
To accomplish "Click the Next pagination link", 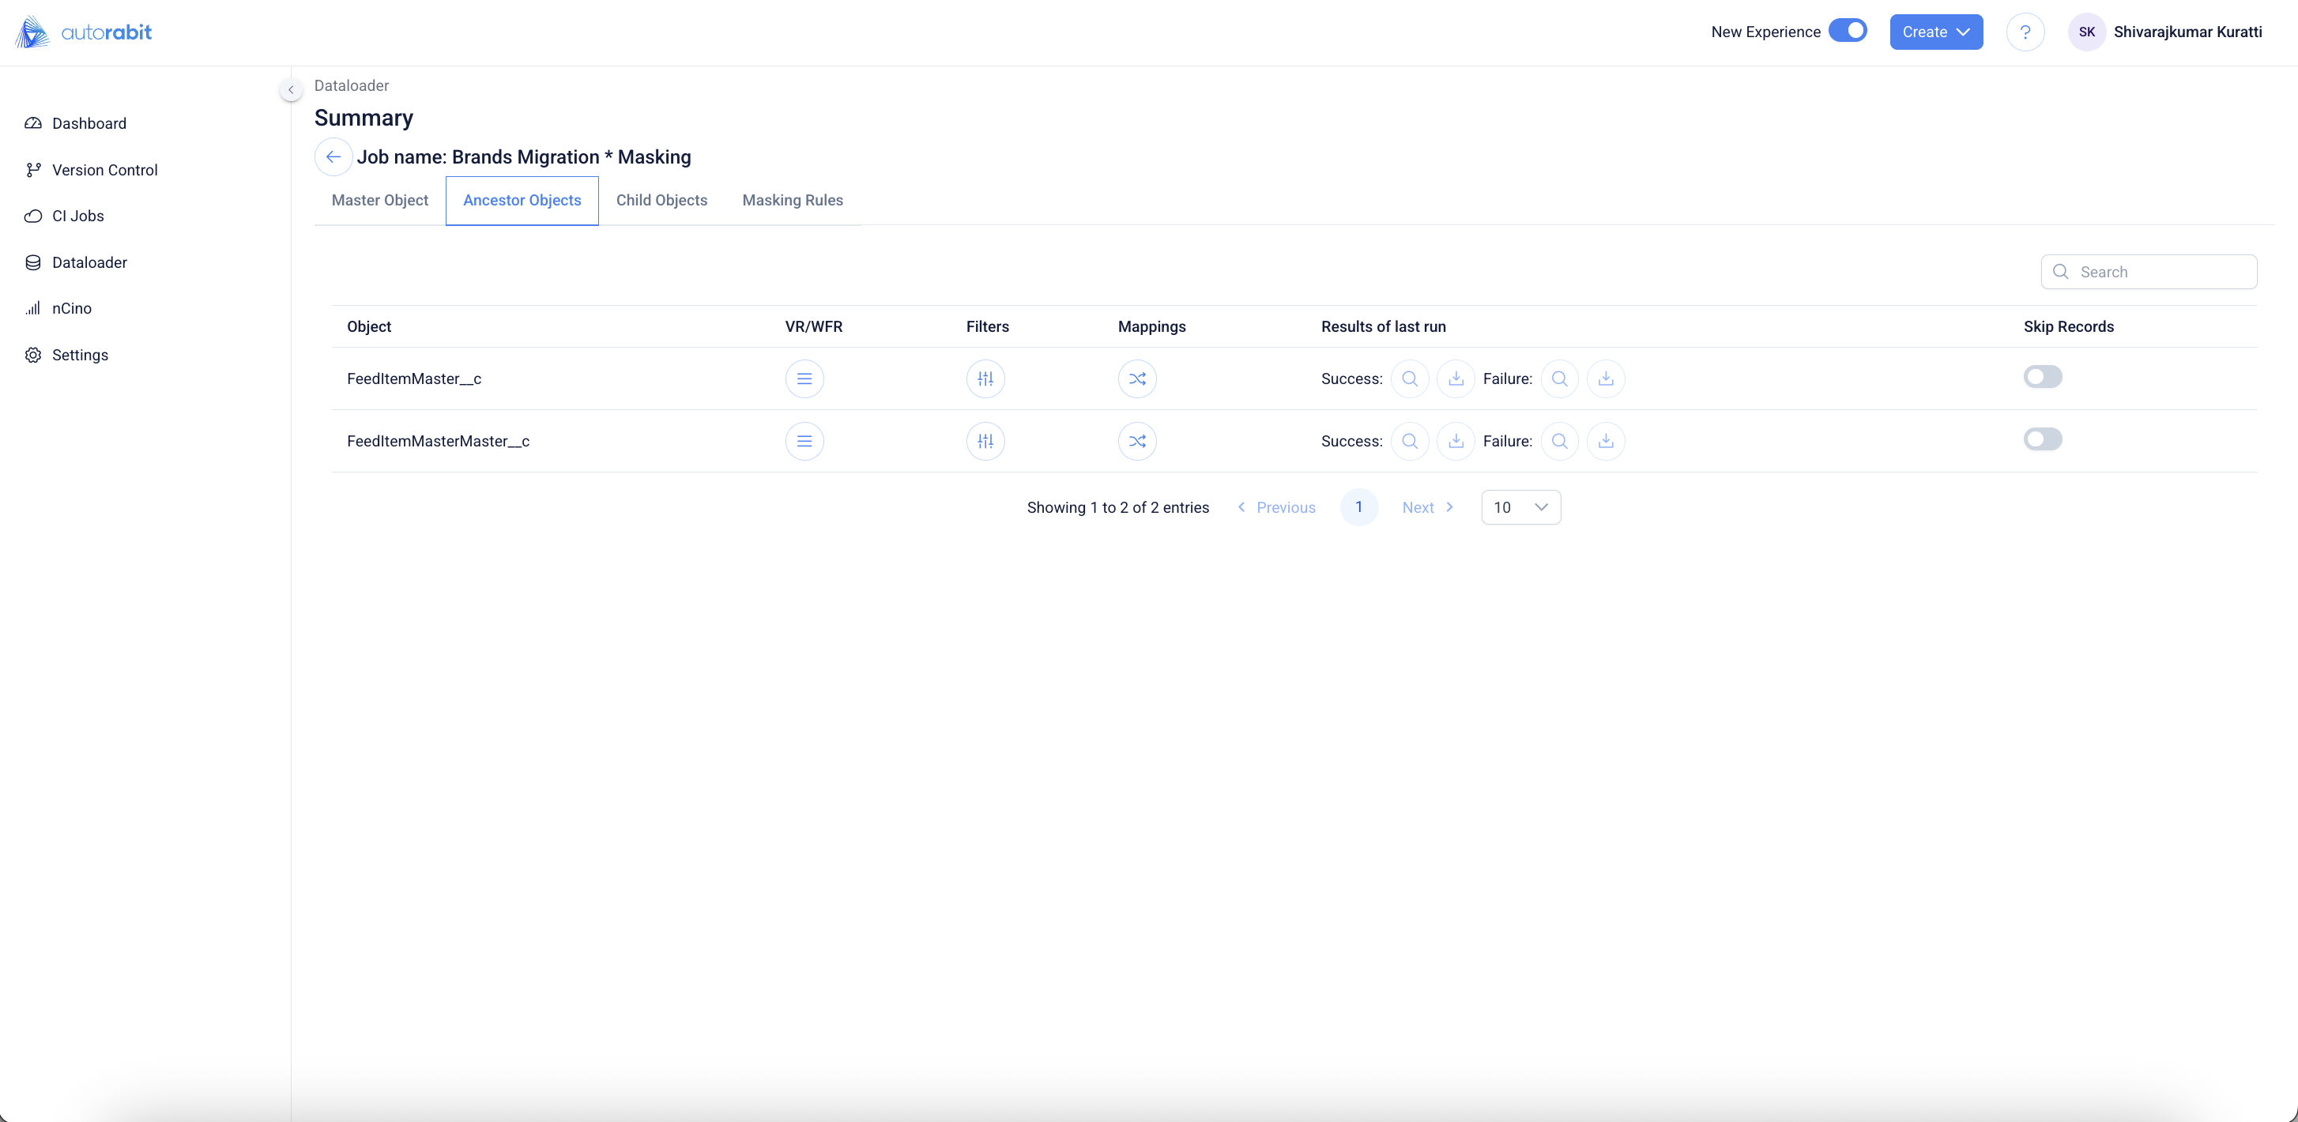I will tap(1426, 506).
